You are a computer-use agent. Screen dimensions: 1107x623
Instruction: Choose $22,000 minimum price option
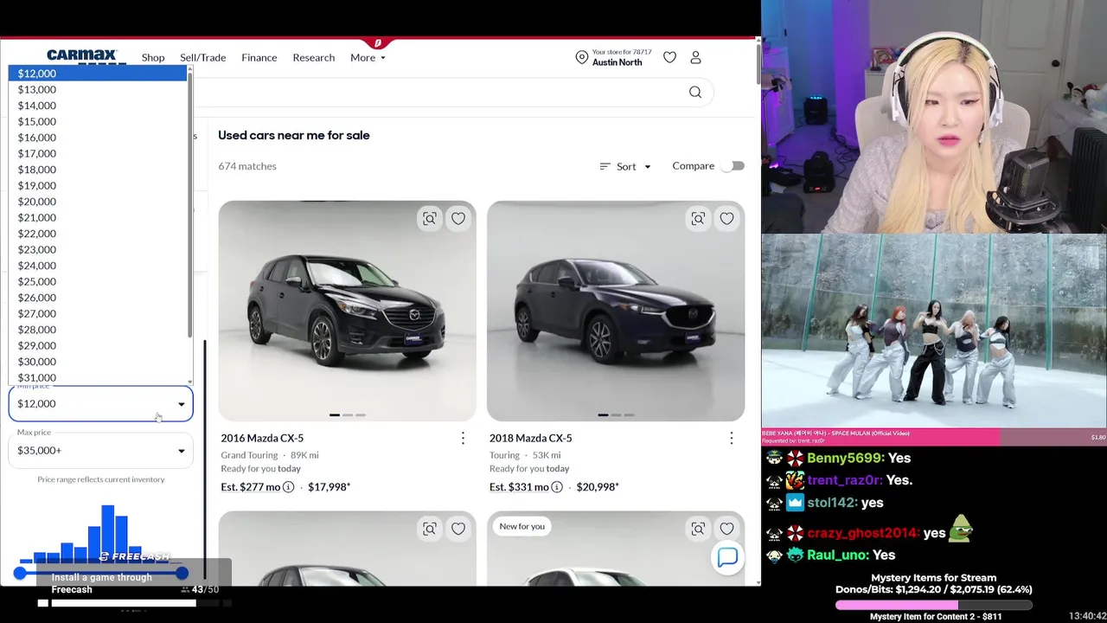click(97, 234)
